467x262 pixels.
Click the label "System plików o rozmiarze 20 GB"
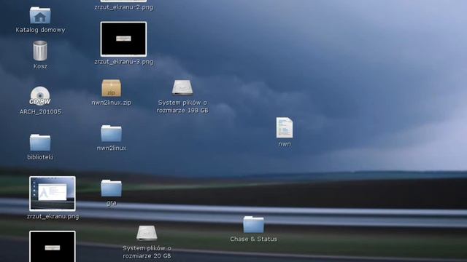coord(147,252)
